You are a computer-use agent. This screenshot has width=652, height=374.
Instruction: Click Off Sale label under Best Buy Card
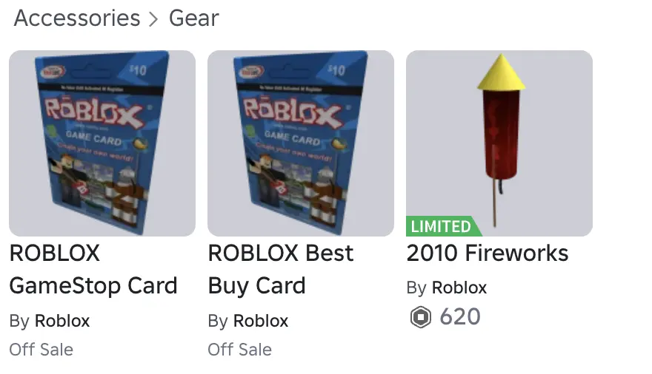coord(239,350)
